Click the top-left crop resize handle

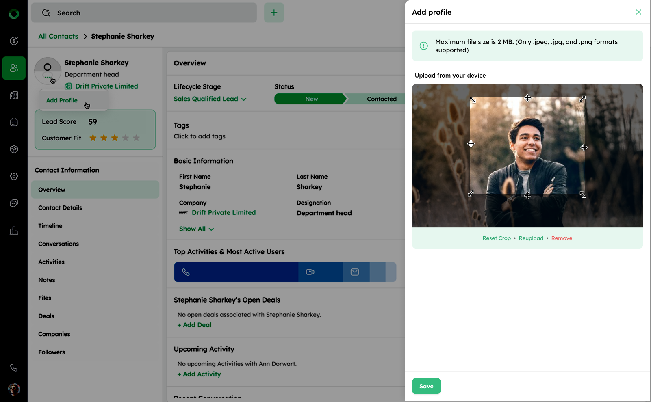(x=473, y=99)
